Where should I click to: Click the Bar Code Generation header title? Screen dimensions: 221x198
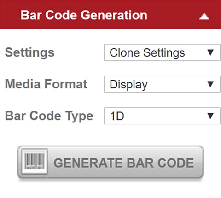tap(84, 15)
